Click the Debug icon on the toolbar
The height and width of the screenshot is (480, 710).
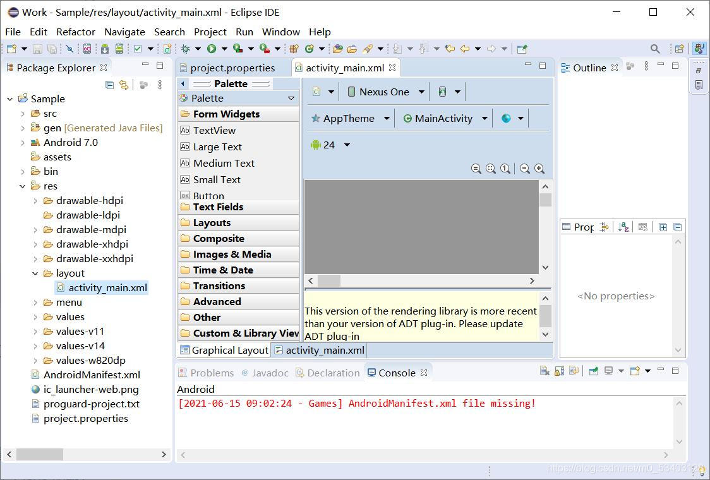[184, 48]
